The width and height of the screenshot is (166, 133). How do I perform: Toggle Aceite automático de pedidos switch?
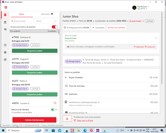[x=55, y=27]
